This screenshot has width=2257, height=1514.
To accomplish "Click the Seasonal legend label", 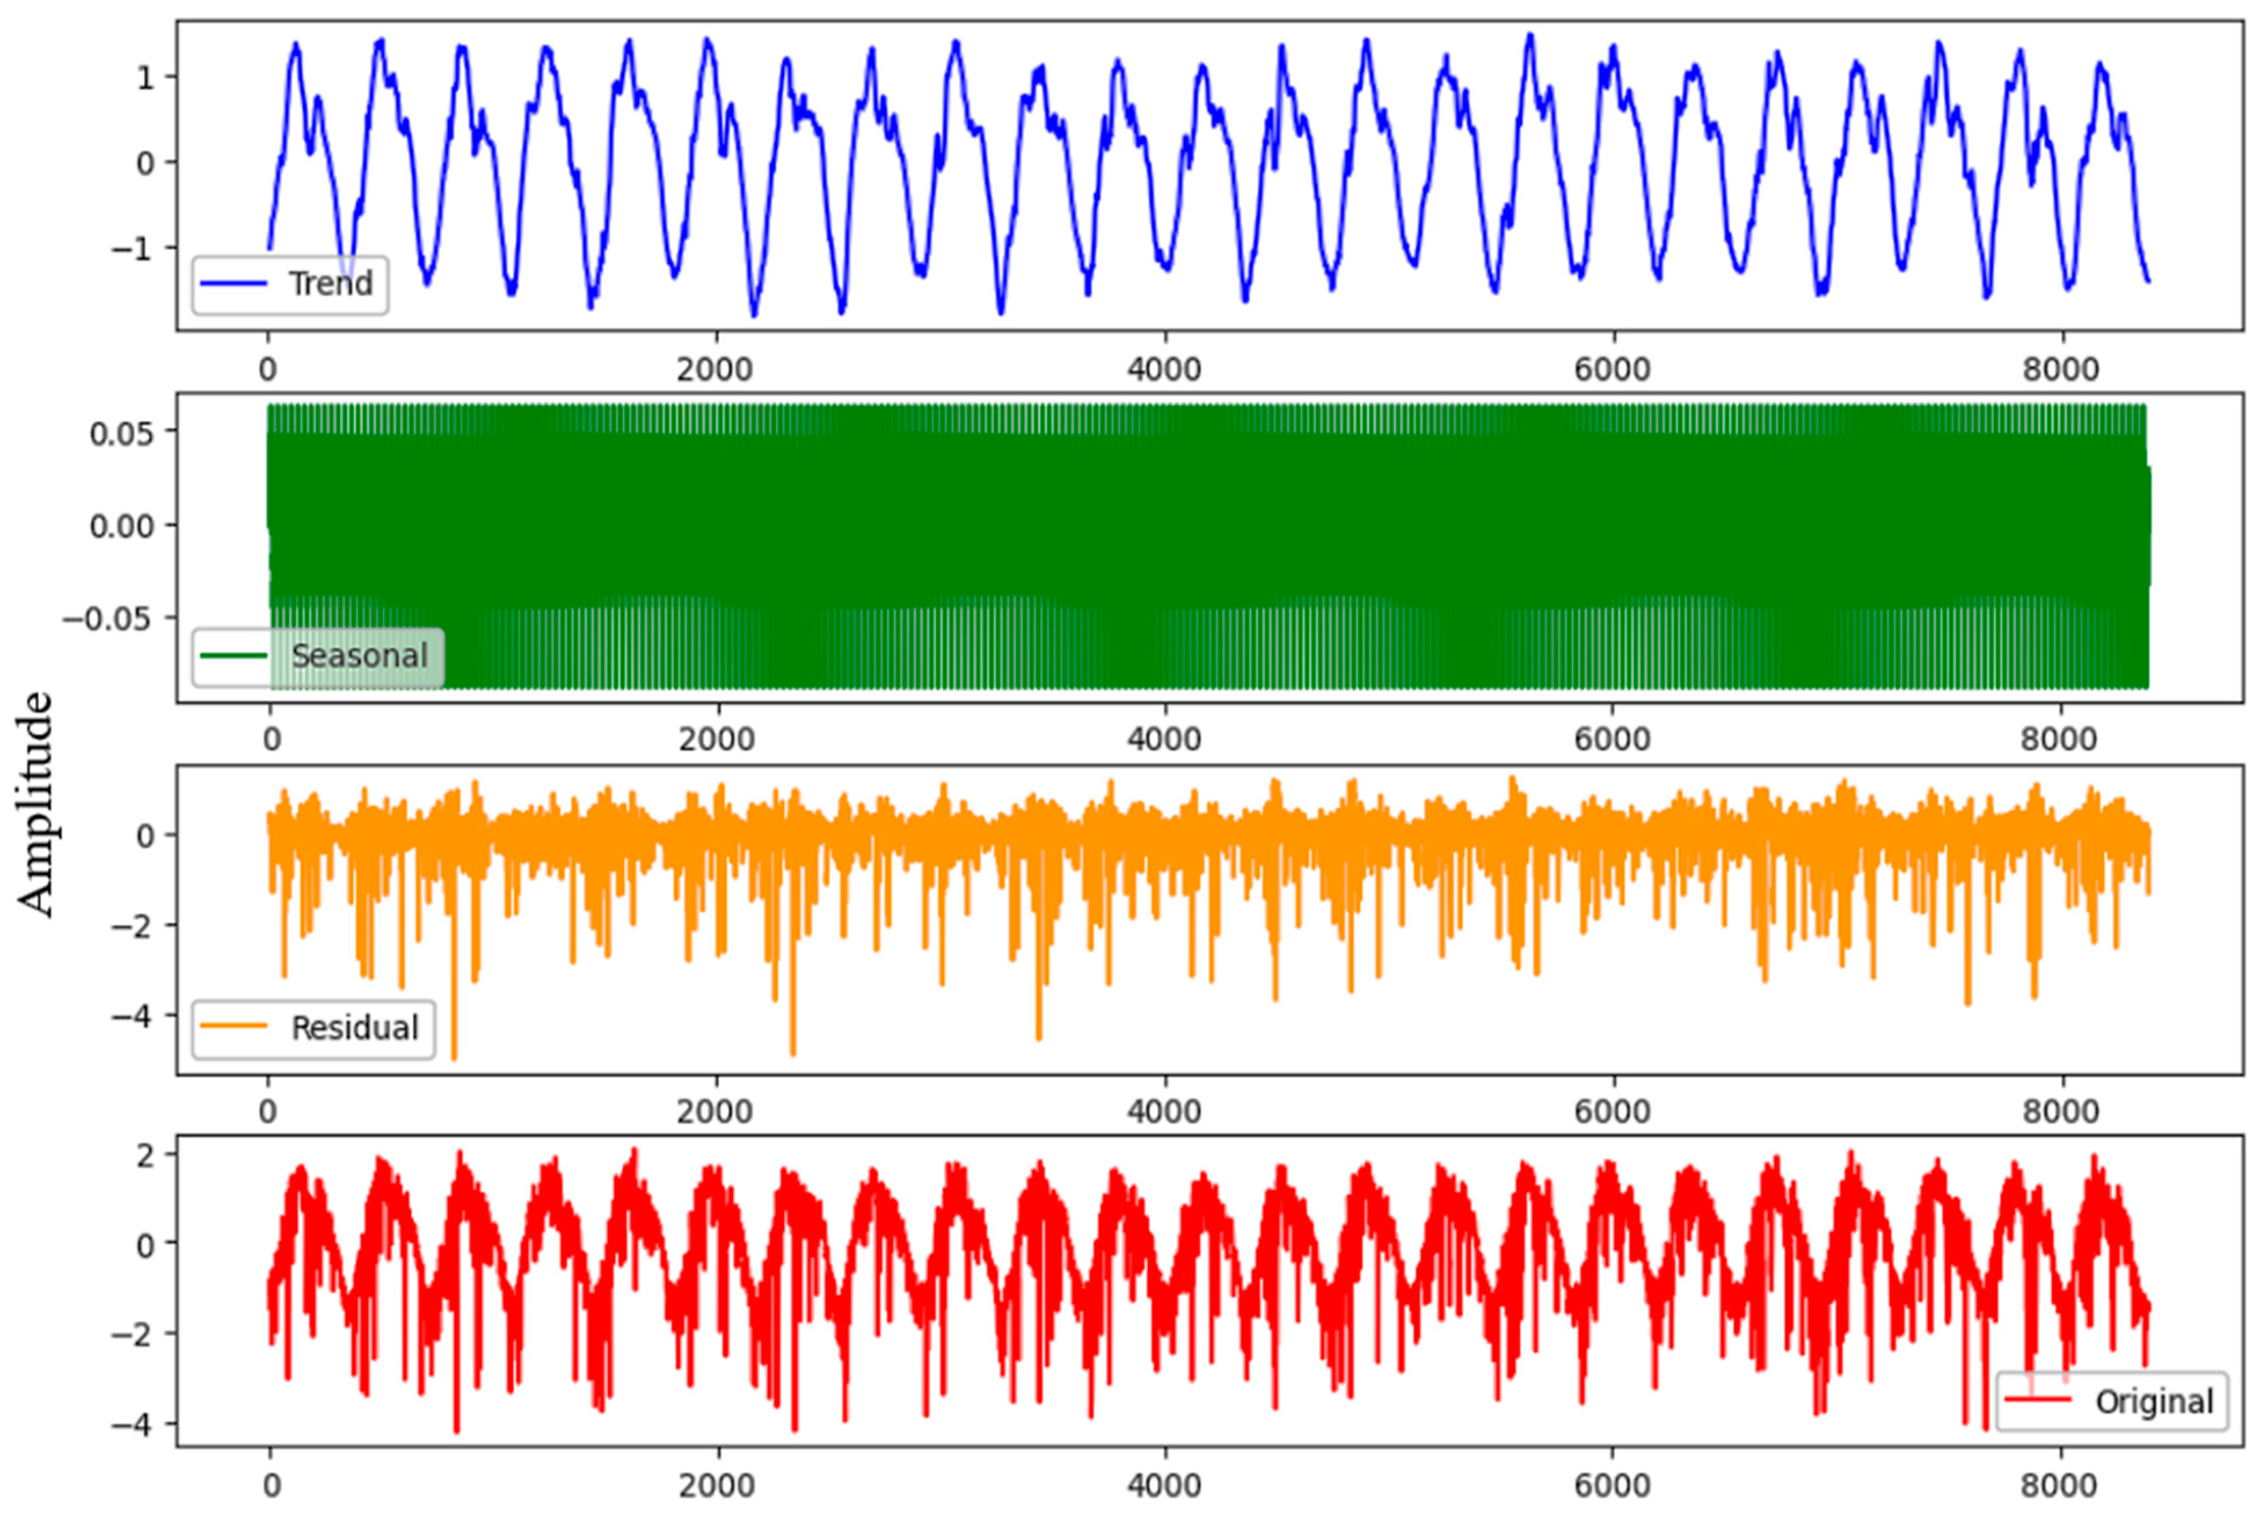I will (359, 656).
